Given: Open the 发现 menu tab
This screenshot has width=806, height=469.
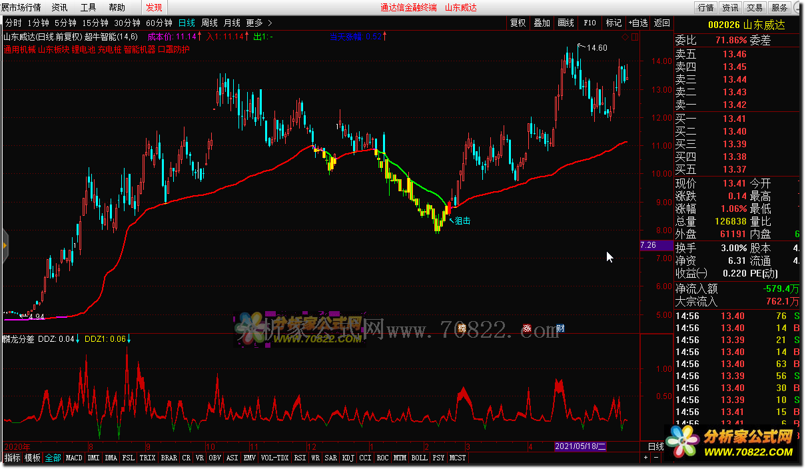Looking at the screenshot, I should [153, 7].
